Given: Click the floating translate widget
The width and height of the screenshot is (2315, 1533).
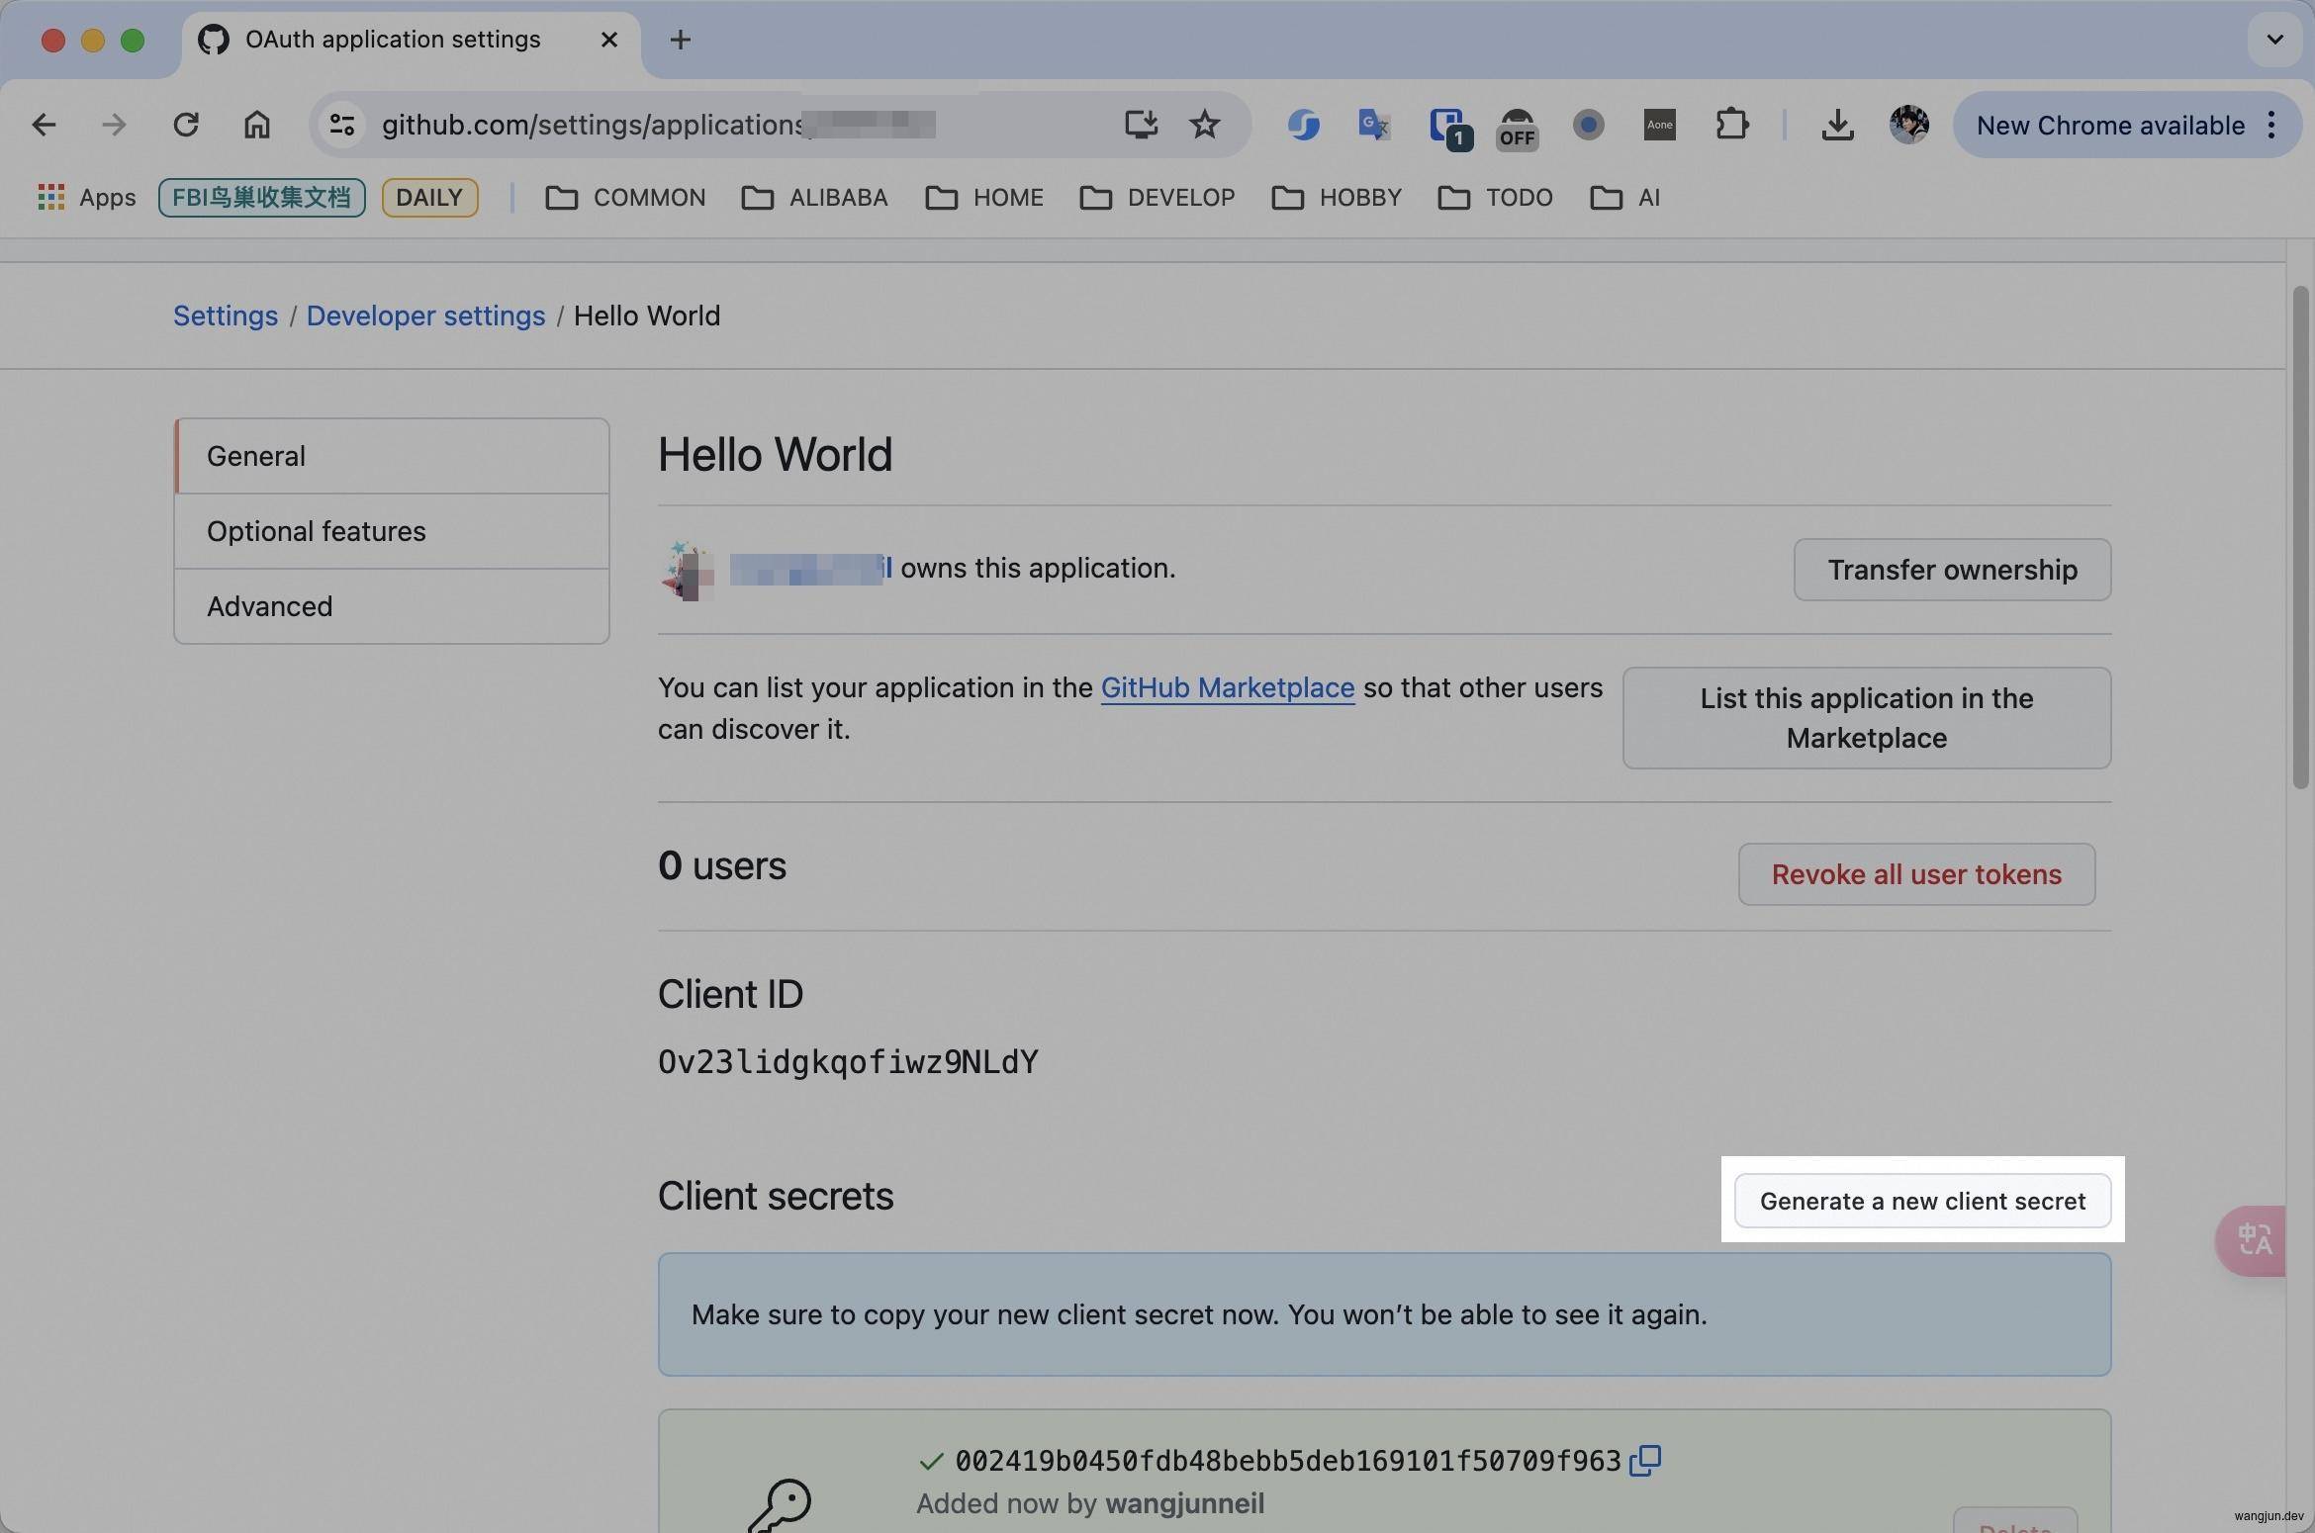Looking at the screenshot, I should pos(2253,1240).
